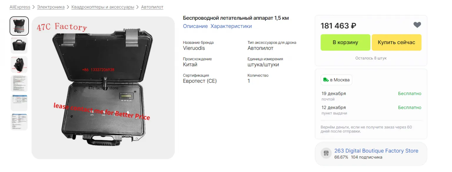This screenshot has width=452, height=172.
Task: Switch to the Характеристики tab
Action: (x=231, y=26)
